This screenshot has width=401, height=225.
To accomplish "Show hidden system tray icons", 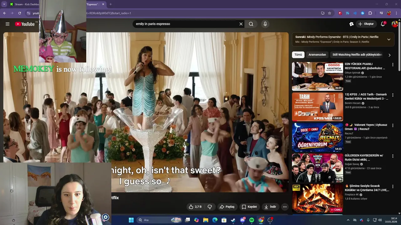I will pyautogui.click(x=348, y=220).
